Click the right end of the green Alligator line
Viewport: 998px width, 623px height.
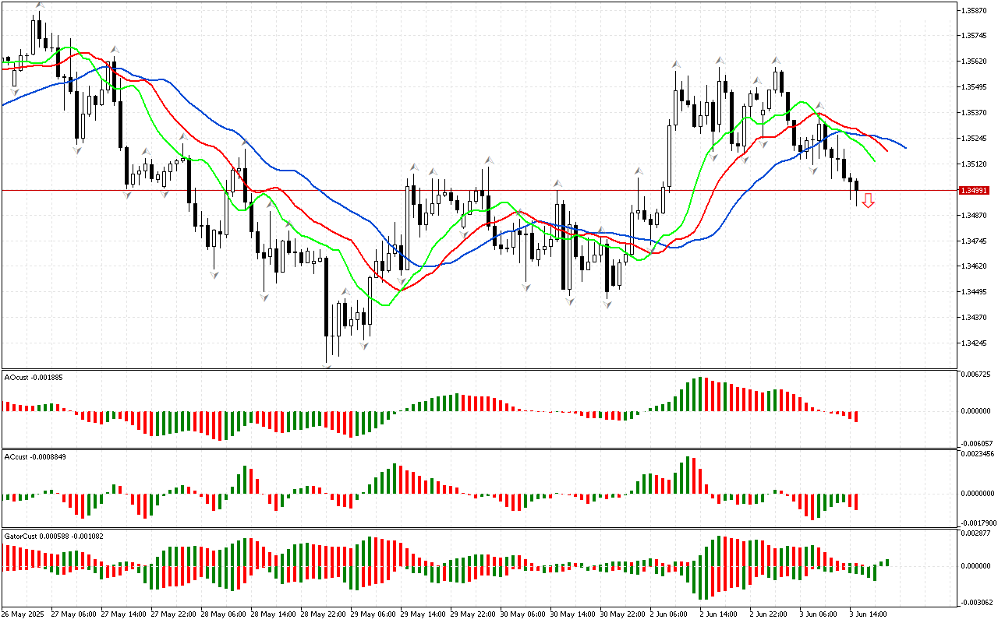(x=874, y=160)
